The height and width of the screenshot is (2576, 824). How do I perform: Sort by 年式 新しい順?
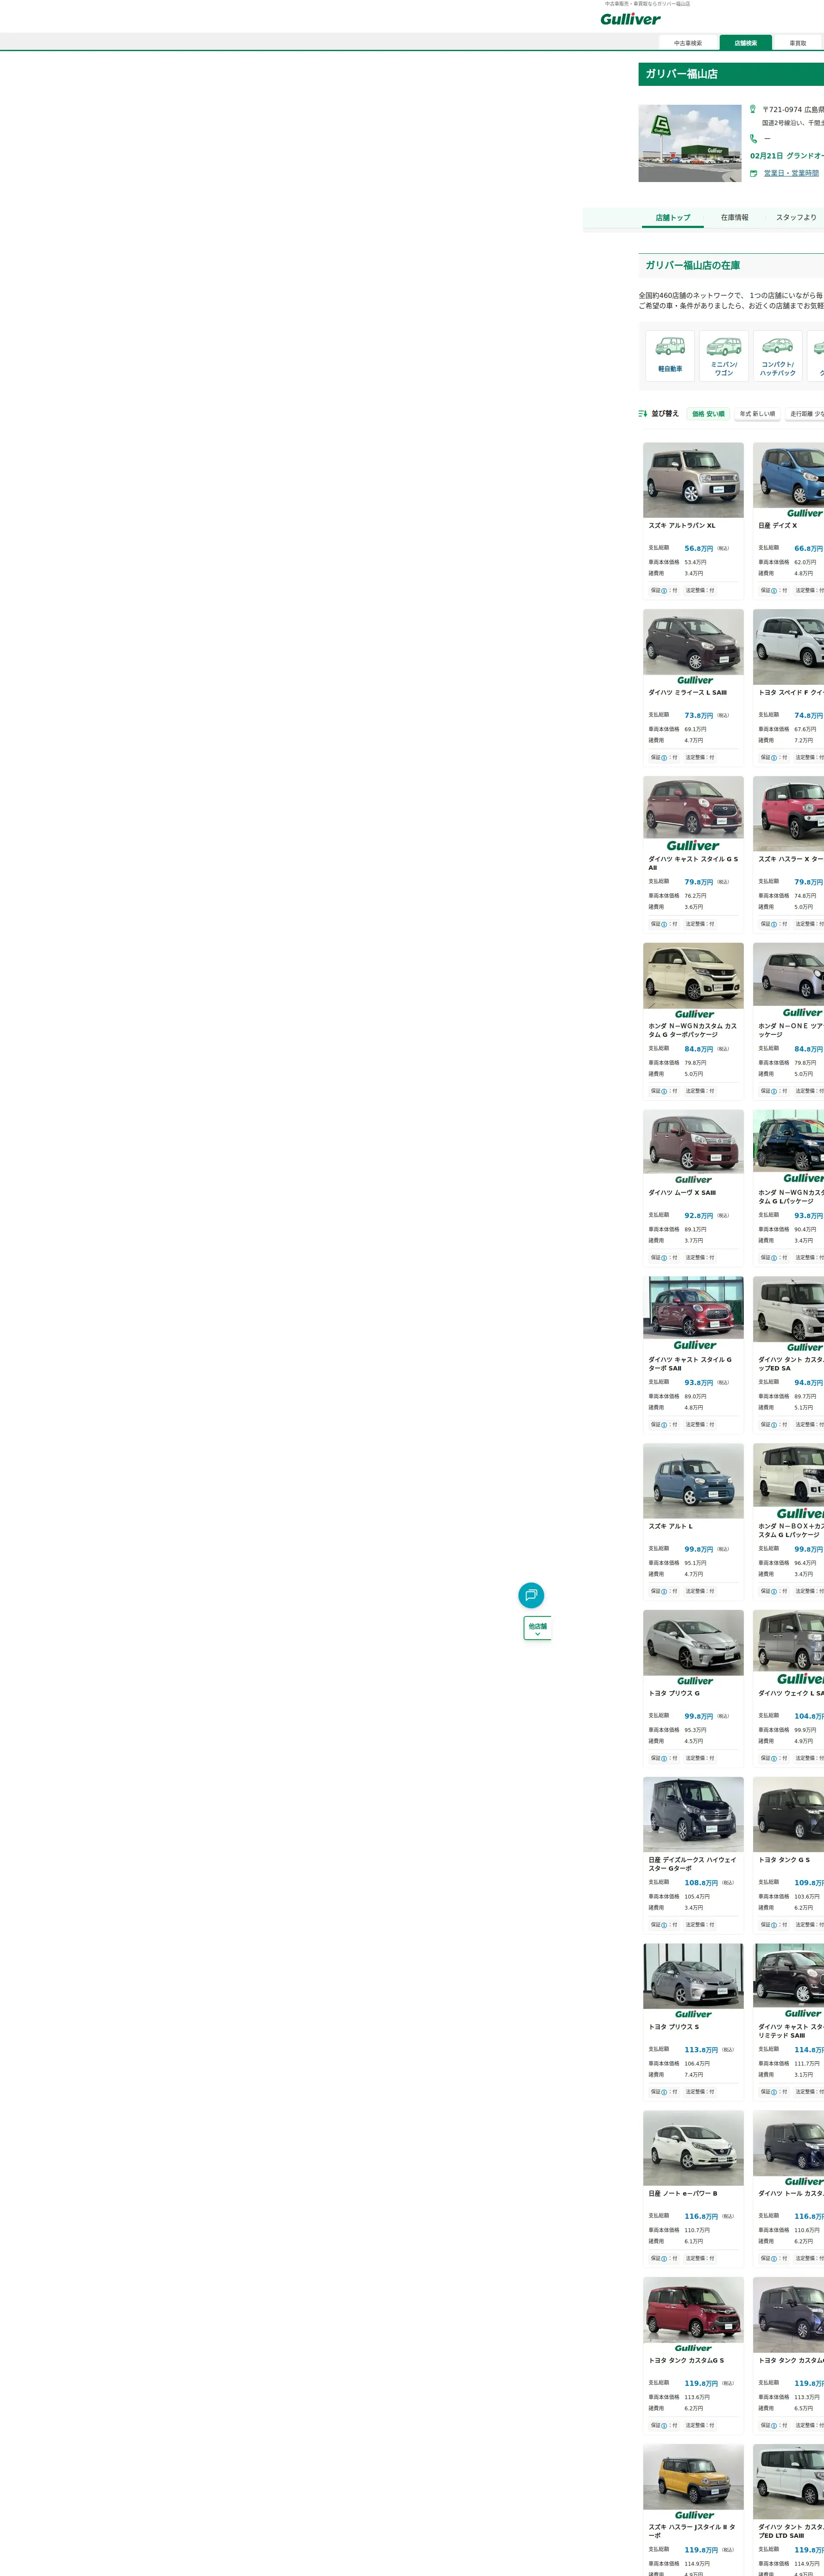pos(757,414)
